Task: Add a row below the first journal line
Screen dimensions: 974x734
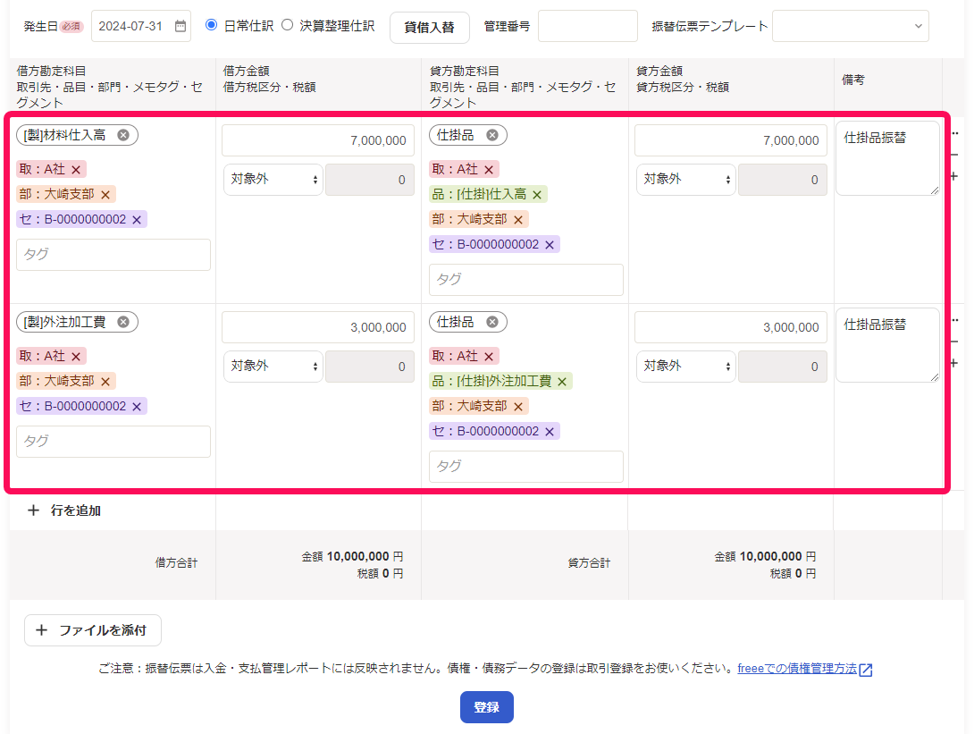Action: pyautogui.click(x=954, y=176)
